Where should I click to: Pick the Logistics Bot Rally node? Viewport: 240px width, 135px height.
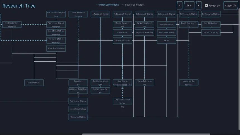coord(145,32)
